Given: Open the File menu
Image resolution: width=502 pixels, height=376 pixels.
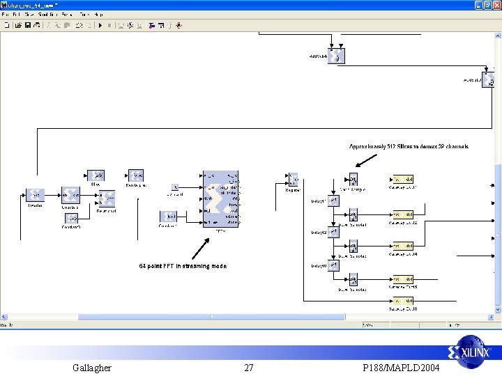Looking at the screenshot, I should coord(5,15).
